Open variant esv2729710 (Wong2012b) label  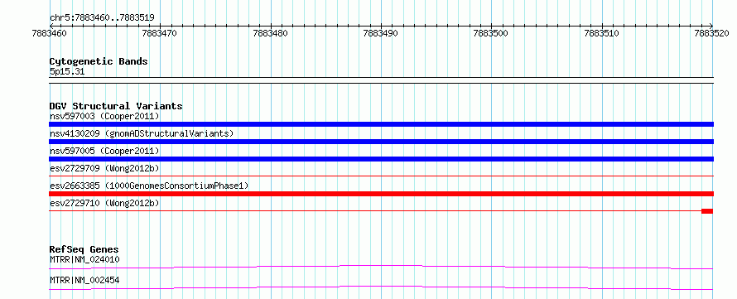tap(104, 203)
